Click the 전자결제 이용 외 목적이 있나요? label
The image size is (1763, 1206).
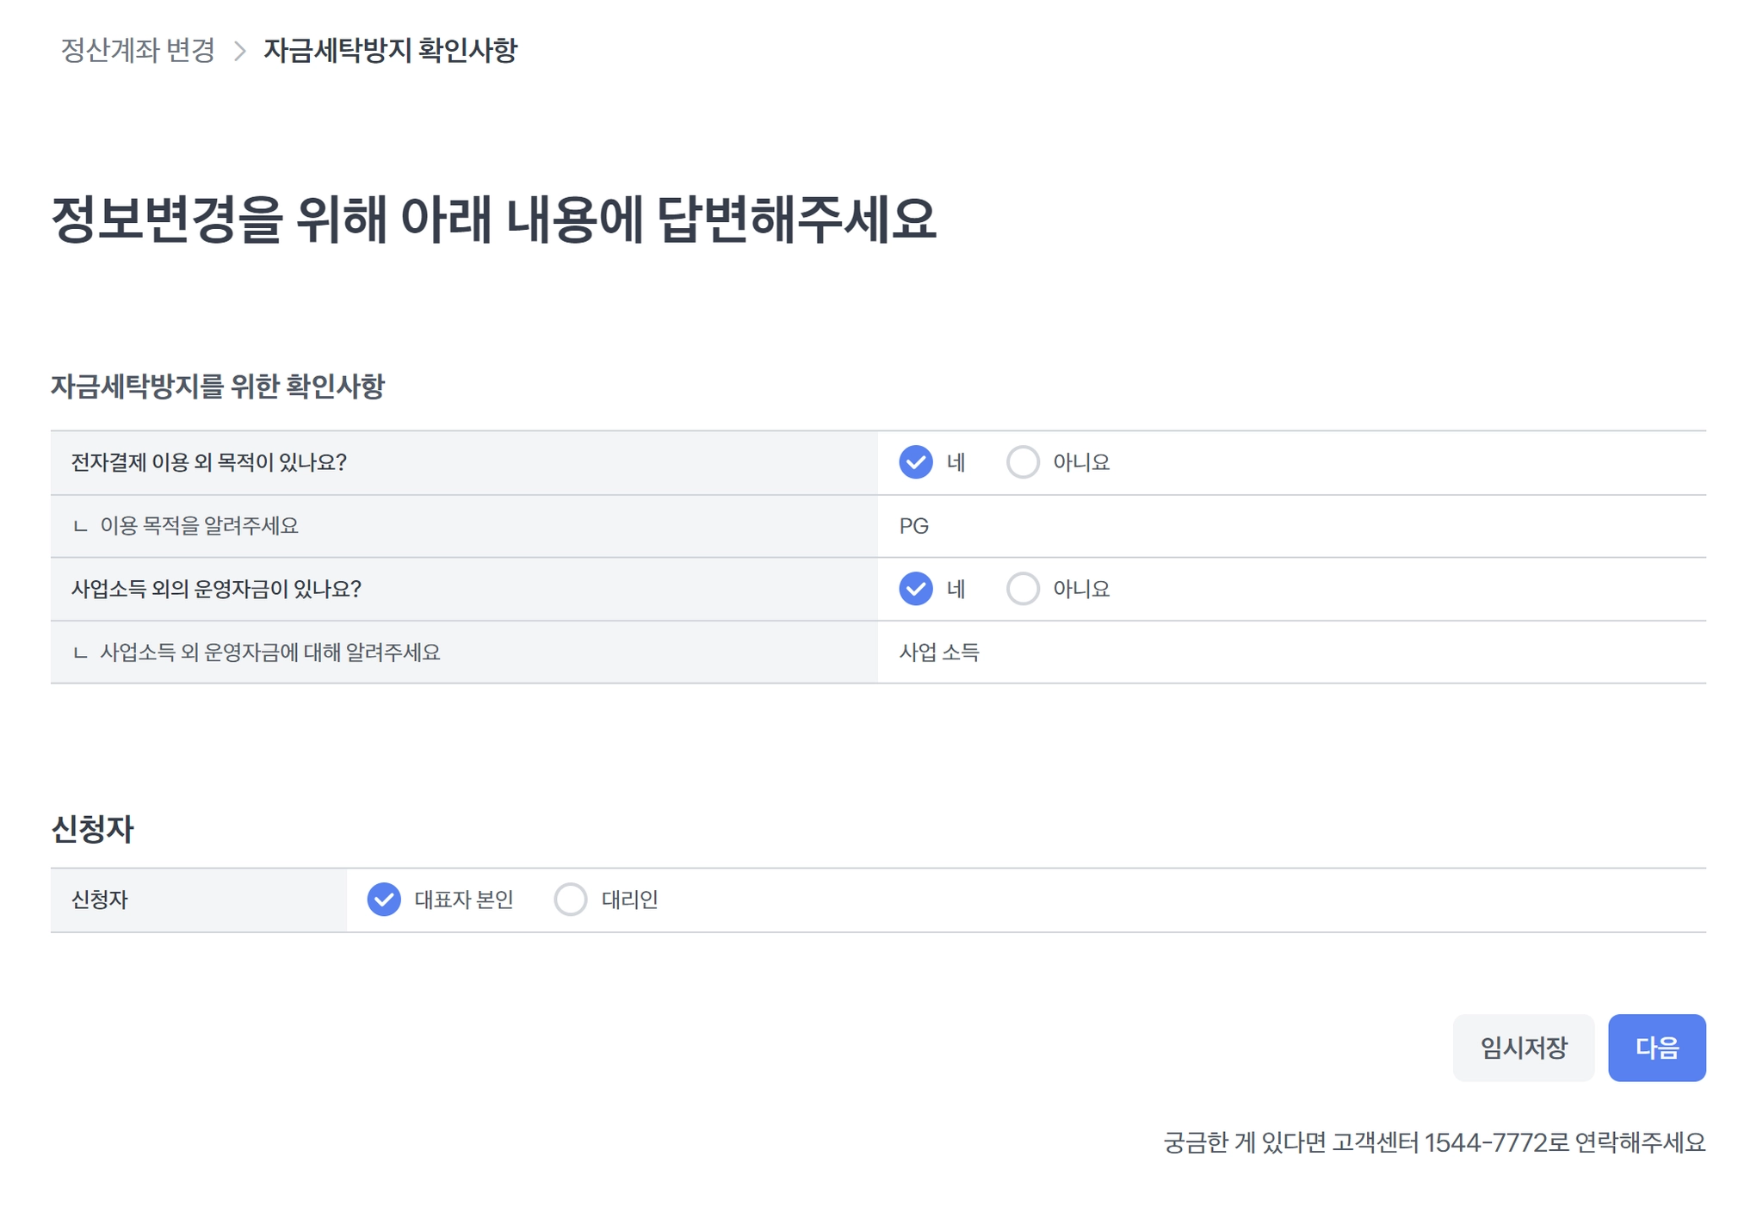click(x=209, y=462)
